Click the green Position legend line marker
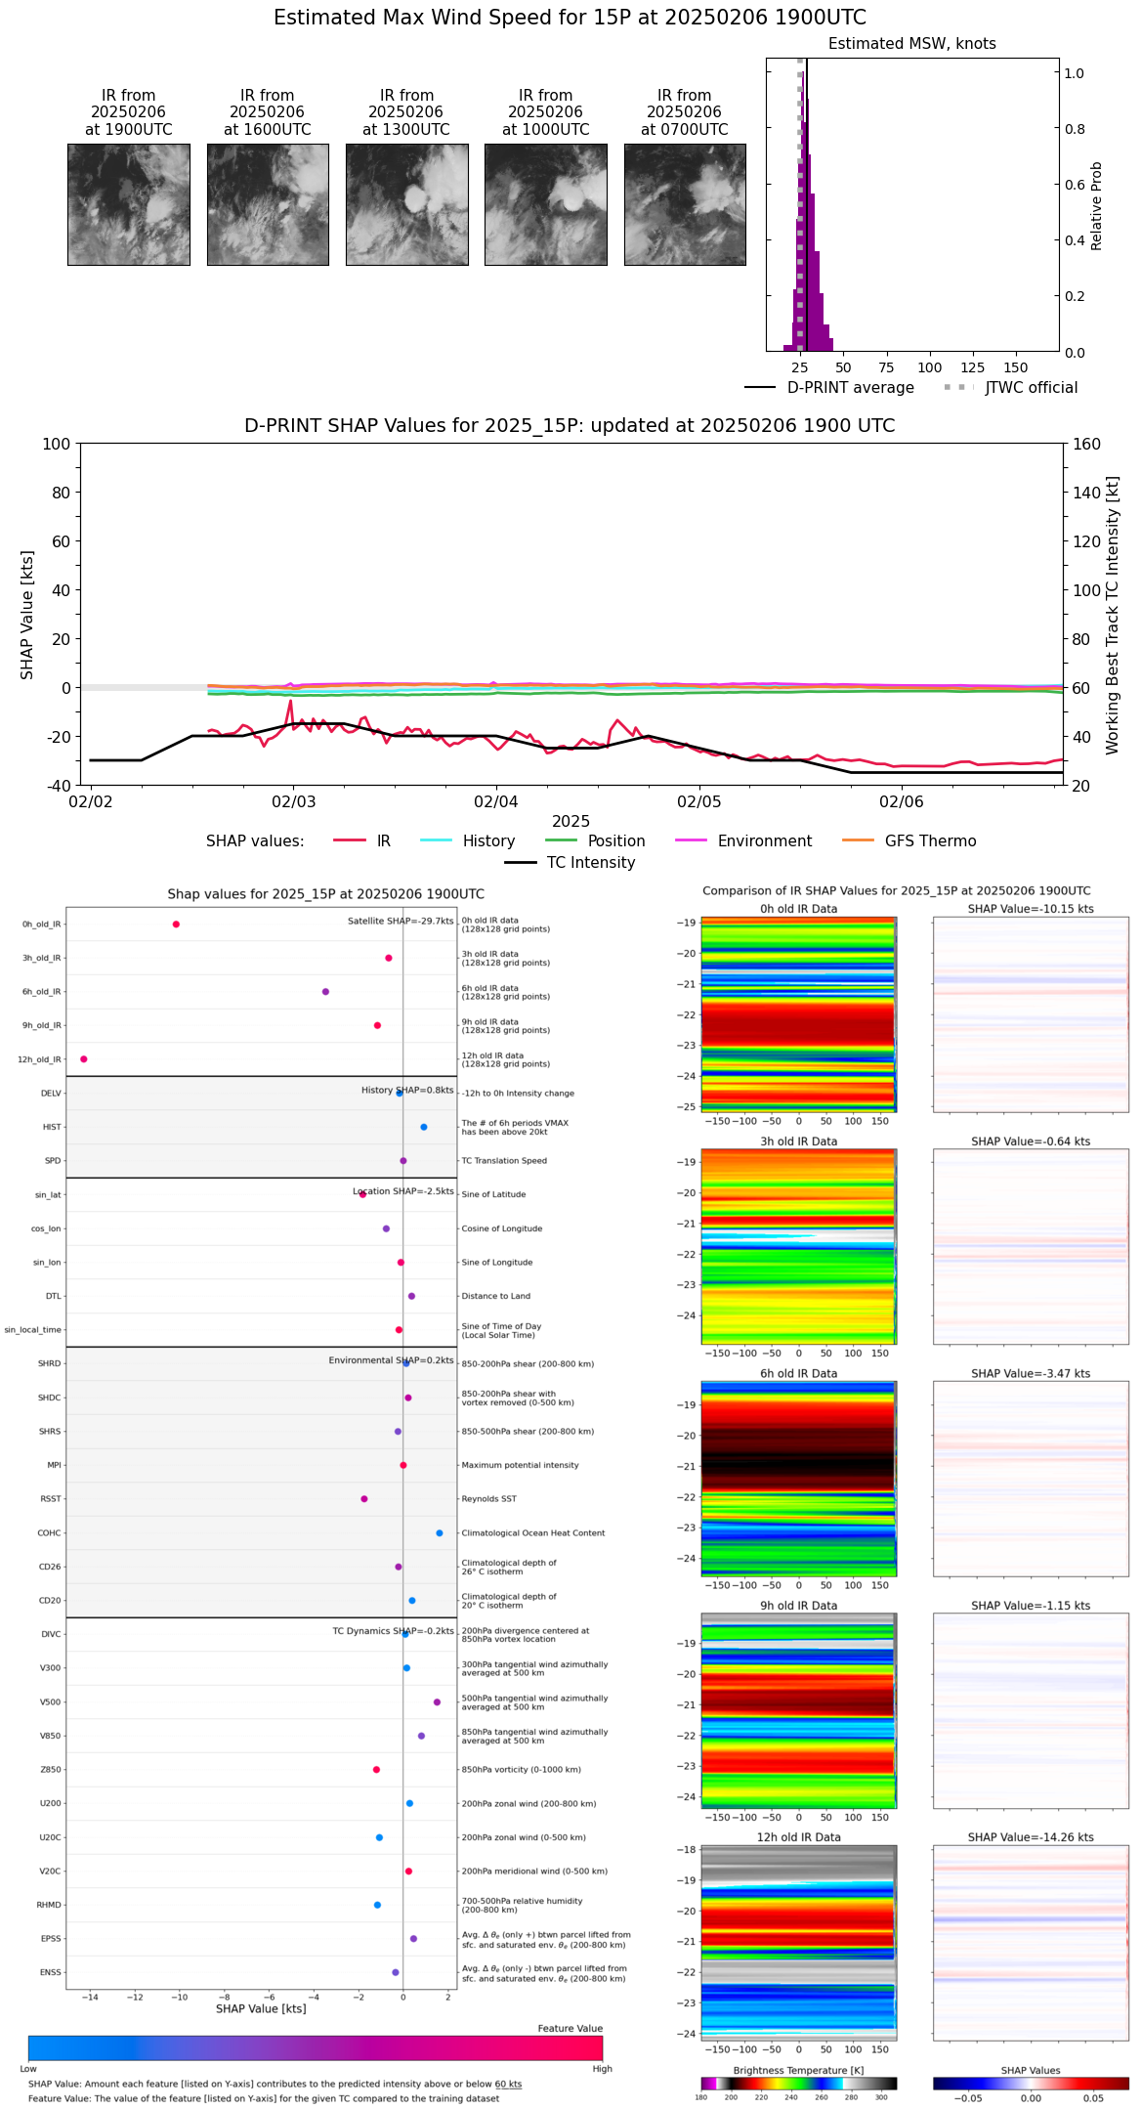This screenshot has height=2109, width=1141. click(x=561, y=840)
